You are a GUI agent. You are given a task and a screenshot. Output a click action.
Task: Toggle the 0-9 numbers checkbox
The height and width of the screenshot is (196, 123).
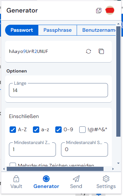tap(58, 130)
